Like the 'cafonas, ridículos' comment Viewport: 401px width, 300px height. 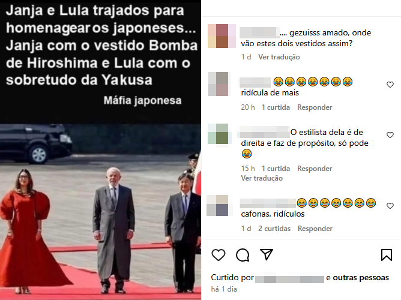pos(390,206)
